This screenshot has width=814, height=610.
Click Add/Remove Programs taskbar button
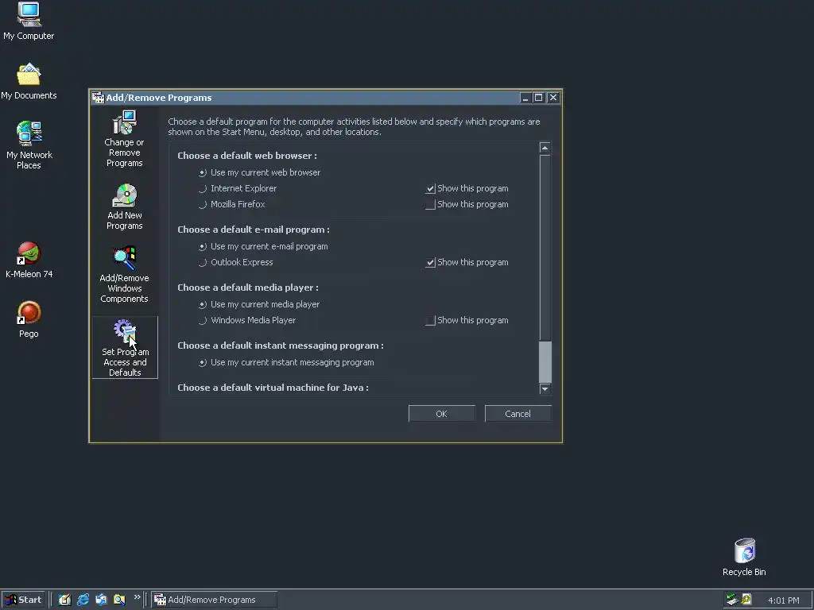tap(213, 600)
